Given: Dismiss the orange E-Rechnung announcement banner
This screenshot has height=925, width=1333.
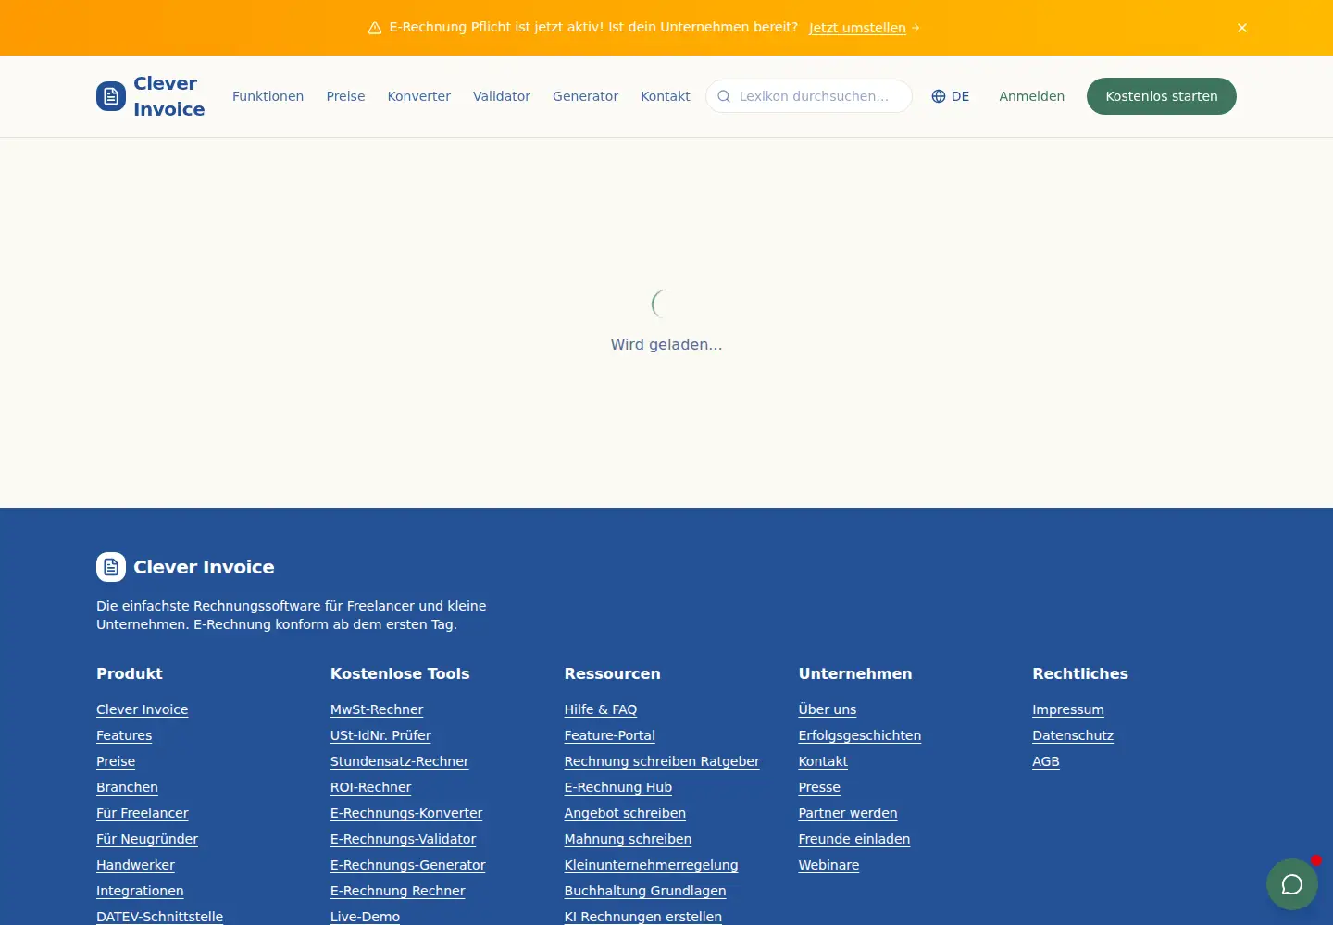Looking at the screenshot, I should pyautogui.click(x=1242, y=28).
